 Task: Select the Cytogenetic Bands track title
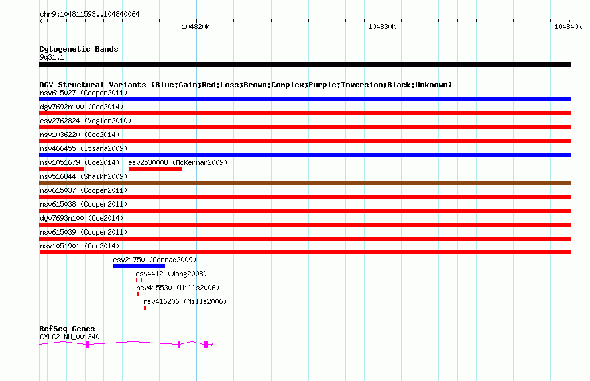click(x=79, y=49)
